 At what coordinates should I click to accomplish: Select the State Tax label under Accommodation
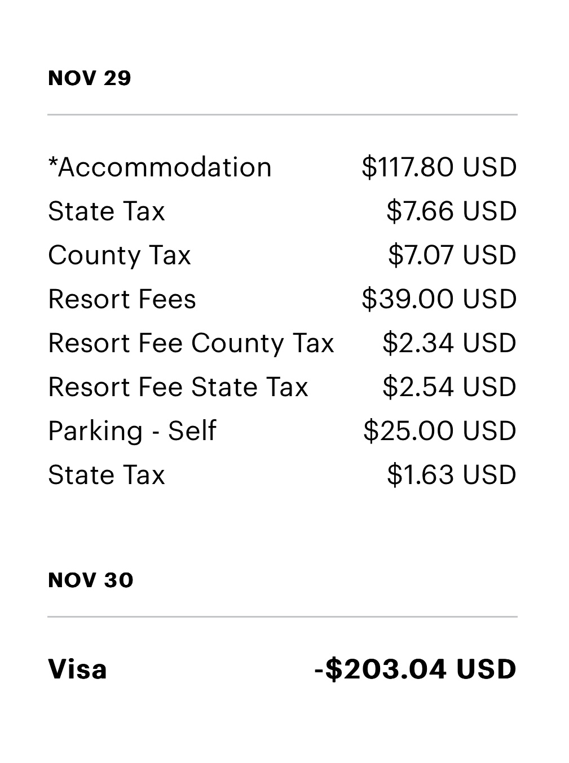(x=106, y=211)
